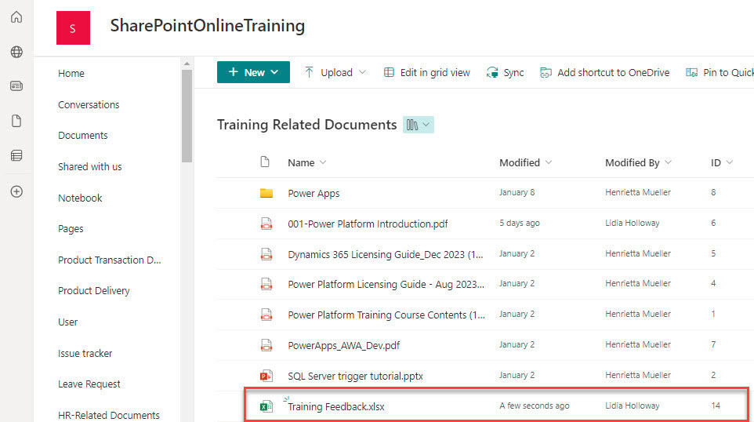The width and height of the screenshot is (754, 422).
Task: Open Pages in site navigation
Action: click(71, 228)
